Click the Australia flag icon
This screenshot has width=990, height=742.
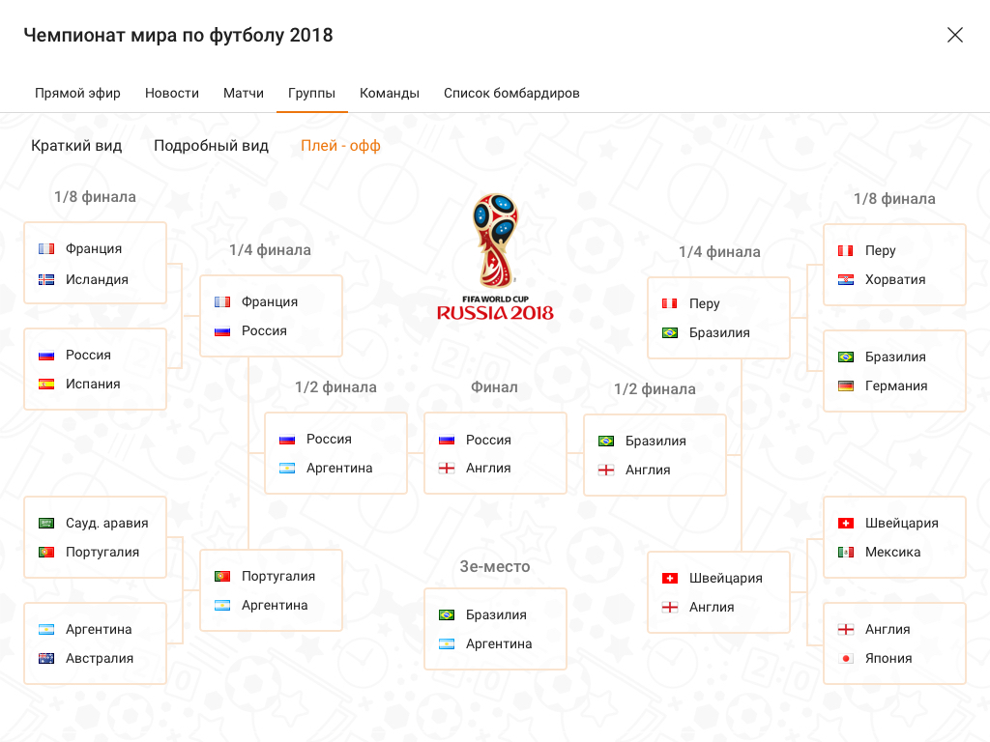pyautogui.click(x=46, y=659)
